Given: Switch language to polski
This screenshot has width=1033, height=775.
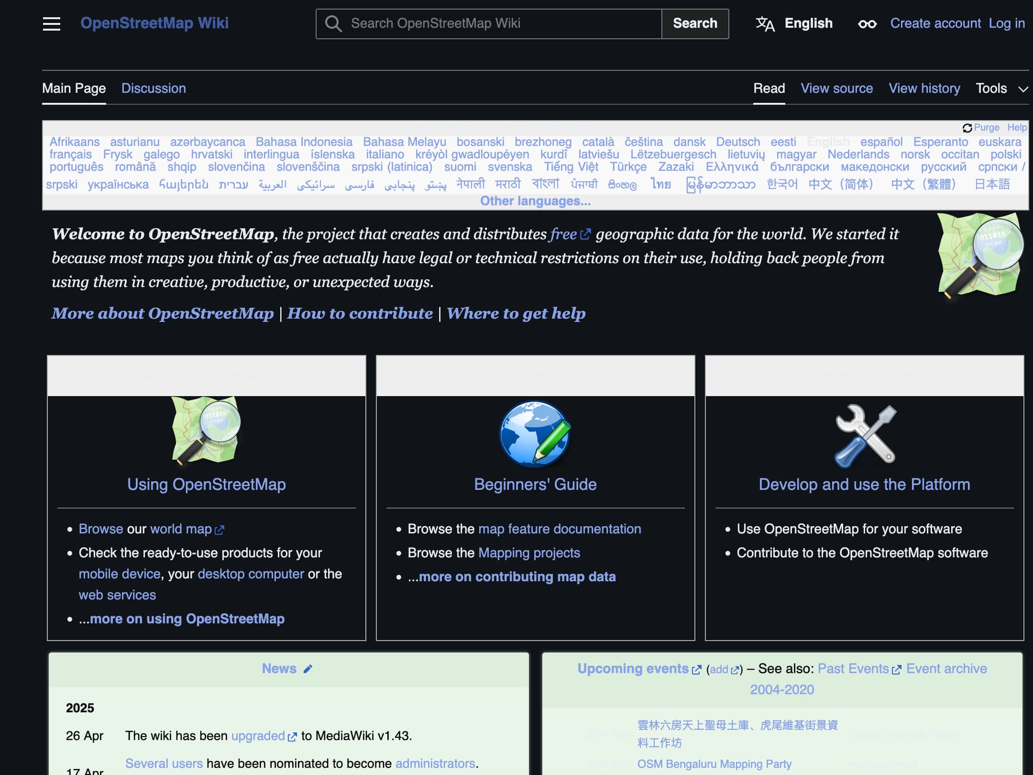Looking at the screenshot, I should (1006, 154).
